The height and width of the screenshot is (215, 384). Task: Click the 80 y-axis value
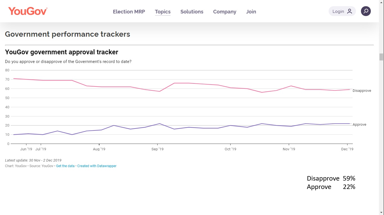pyautogui.click(x=7, y=70)
